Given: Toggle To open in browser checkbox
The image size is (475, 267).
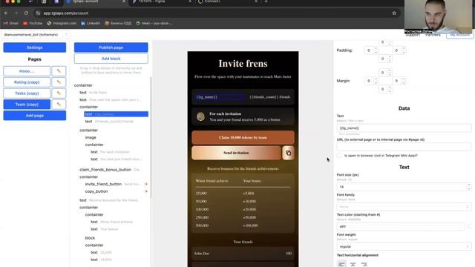Looking at the screenshot, I should click(x=339, y=156).
